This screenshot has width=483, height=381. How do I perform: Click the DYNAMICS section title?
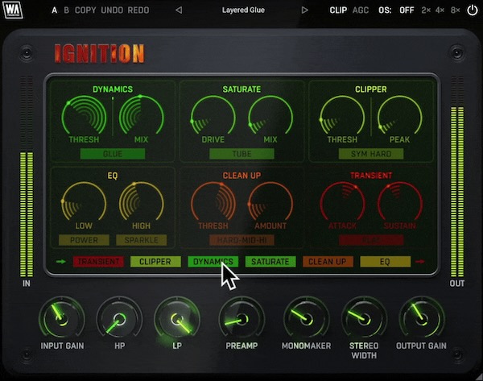coord(113,89)
